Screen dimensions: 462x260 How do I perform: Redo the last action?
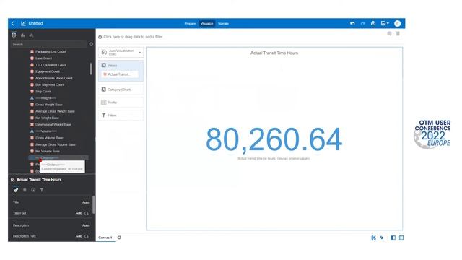pyautogui.click(x=362, y=23)
